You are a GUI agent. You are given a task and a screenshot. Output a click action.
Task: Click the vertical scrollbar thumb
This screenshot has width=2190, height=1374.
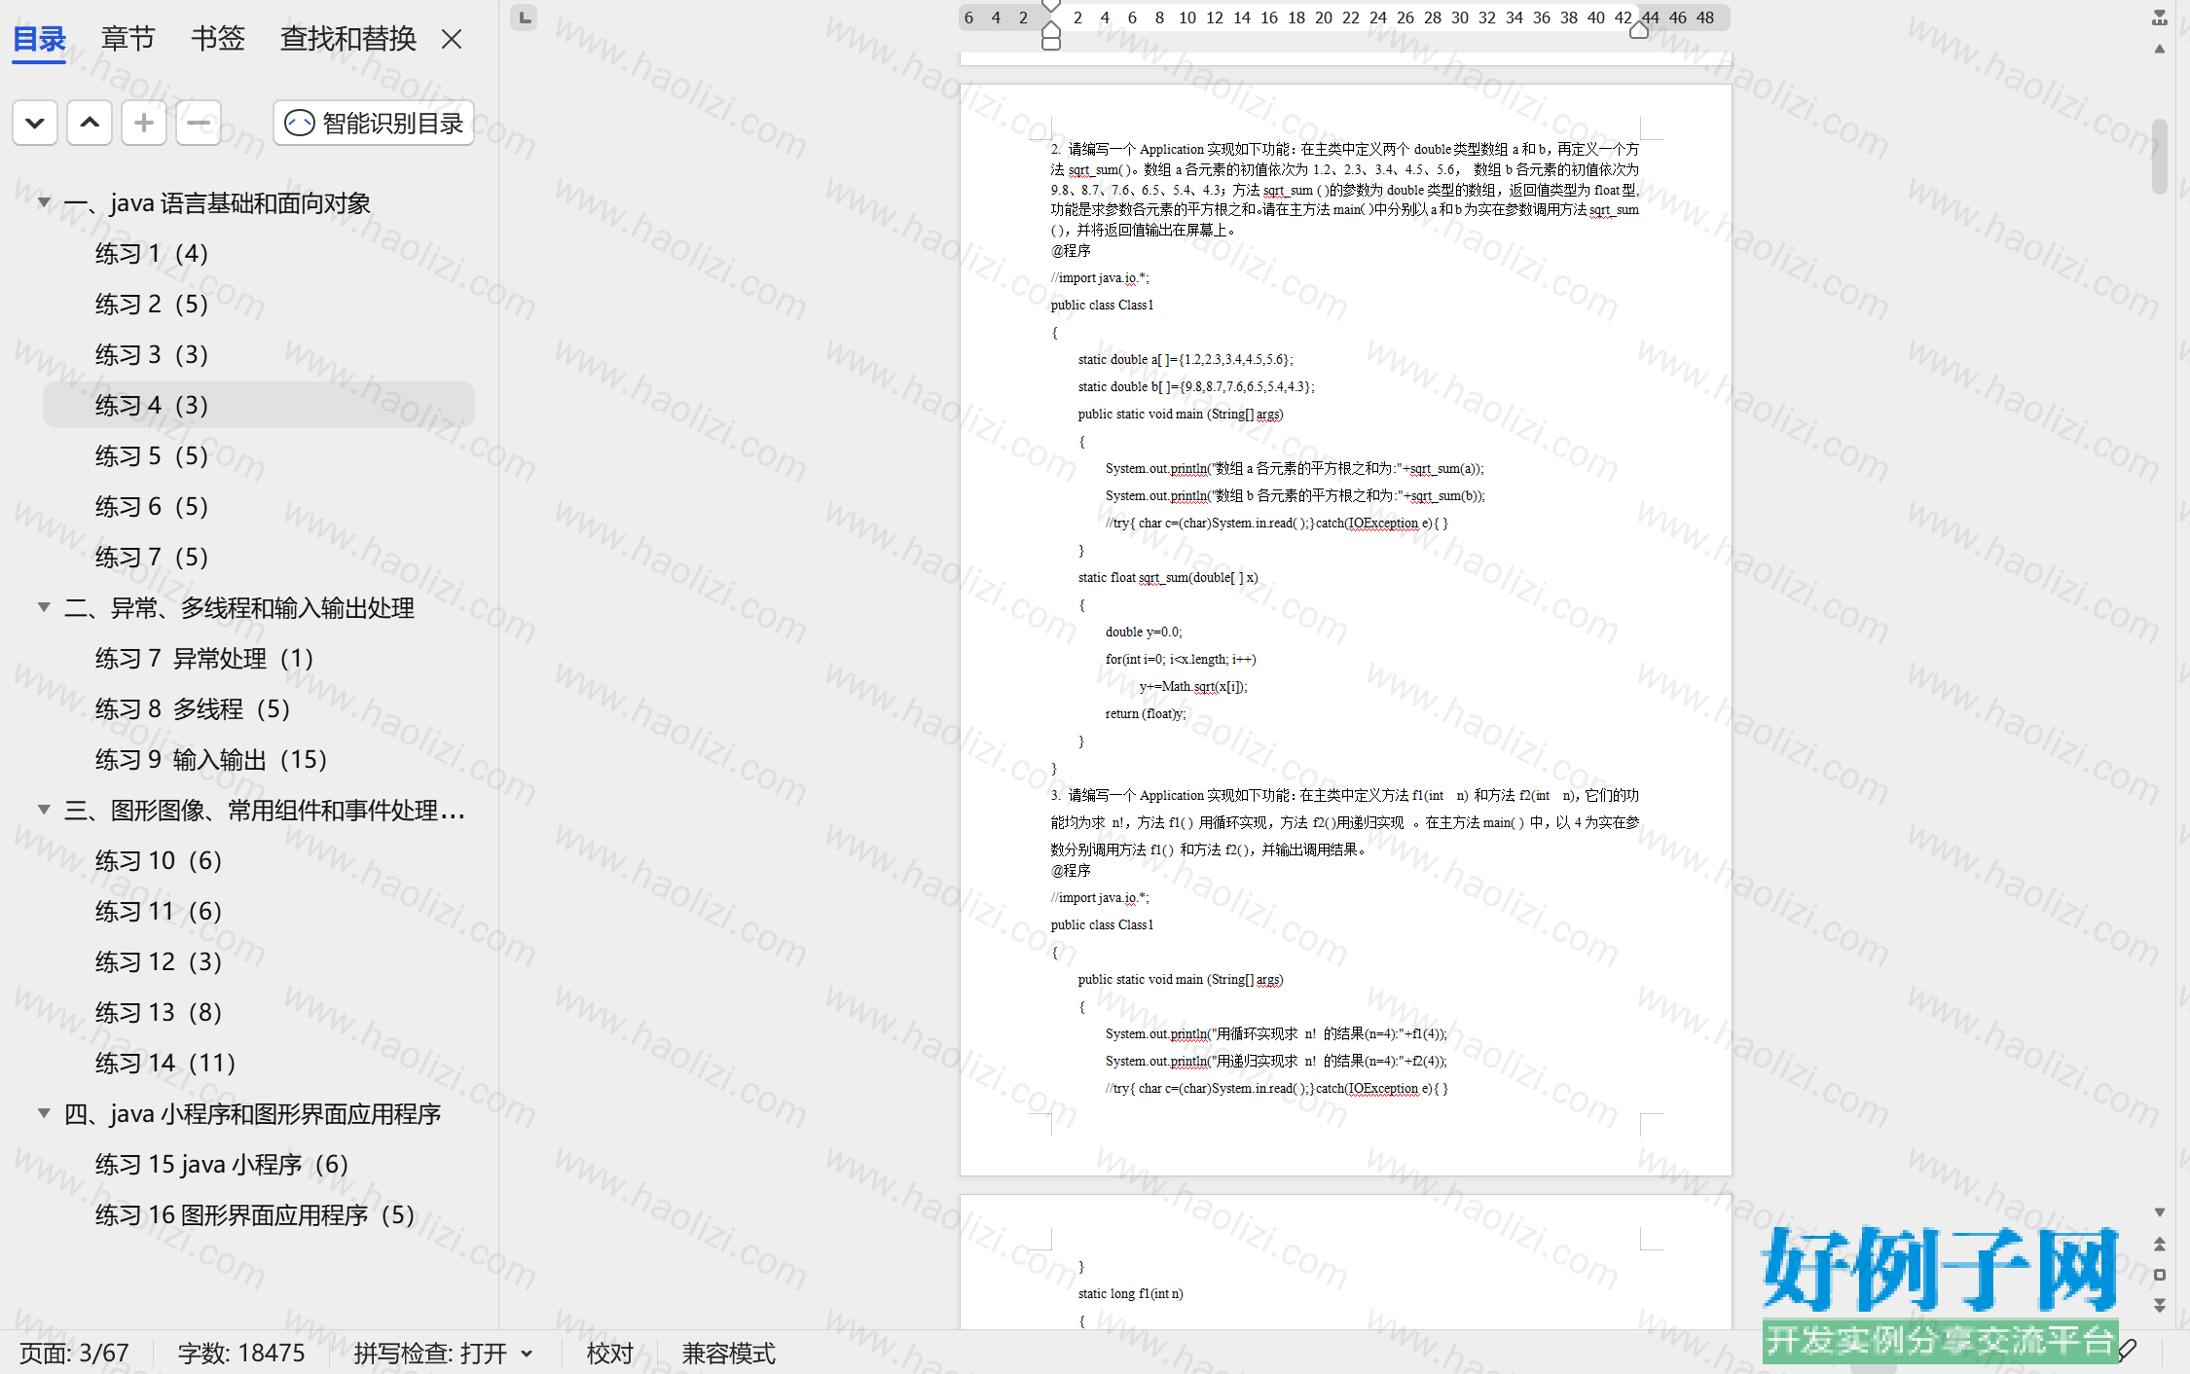tap(2160, 156)
